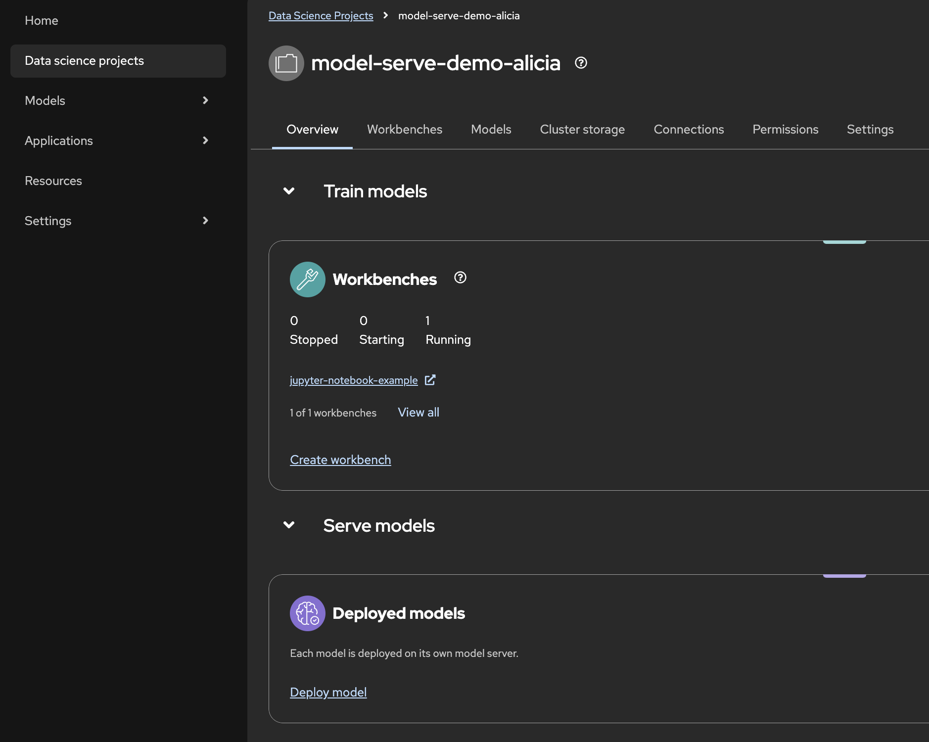
Task: Click the Create workbench link
Action: coord(340,460)
